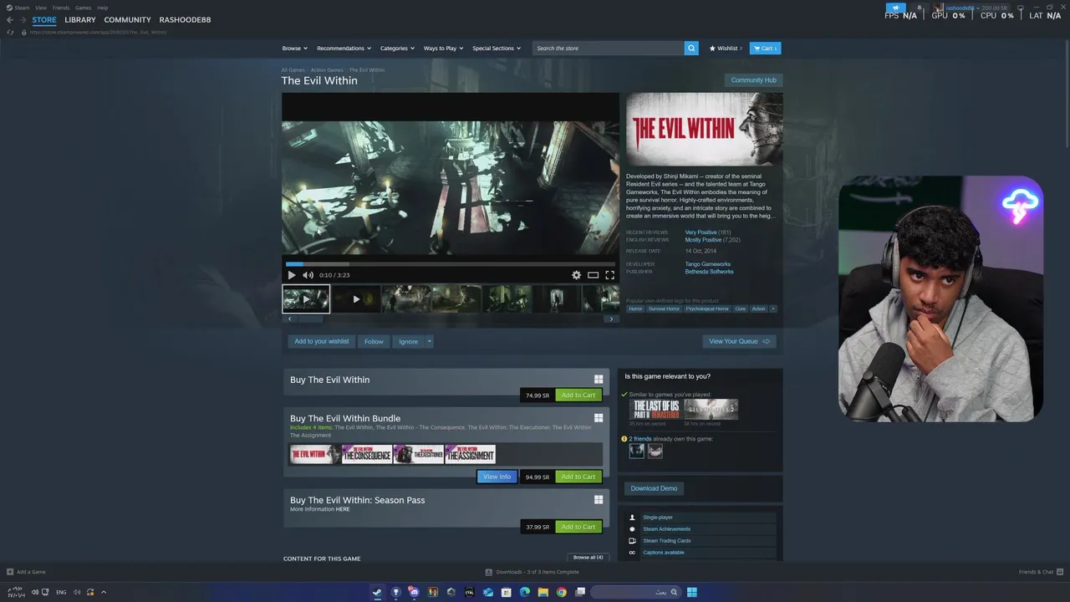Image resolution: width=1070 pixels, height=602 pixels.
Task: Open the Community Hub
Action: (754, 80)
